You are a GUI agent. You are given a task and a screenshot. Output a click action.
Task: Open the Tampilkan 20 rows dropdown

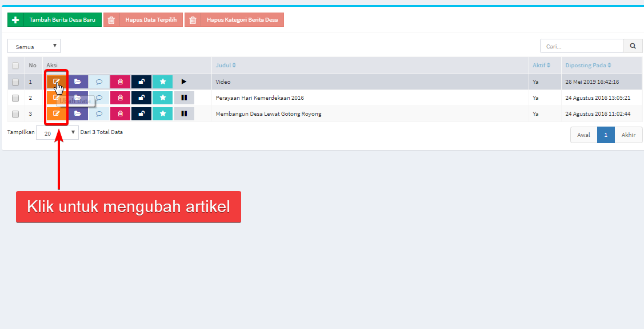click(58, 132)
